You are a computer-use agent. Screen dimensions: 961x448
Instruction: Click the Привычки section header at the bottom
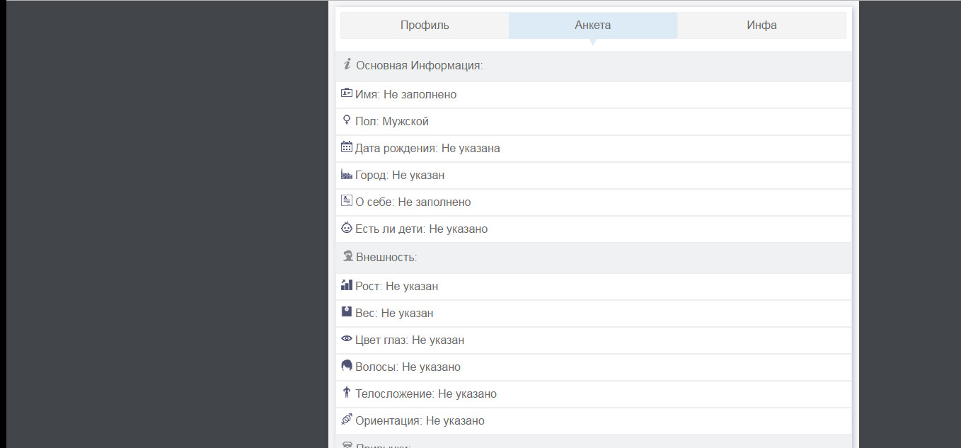coord(383,445)
